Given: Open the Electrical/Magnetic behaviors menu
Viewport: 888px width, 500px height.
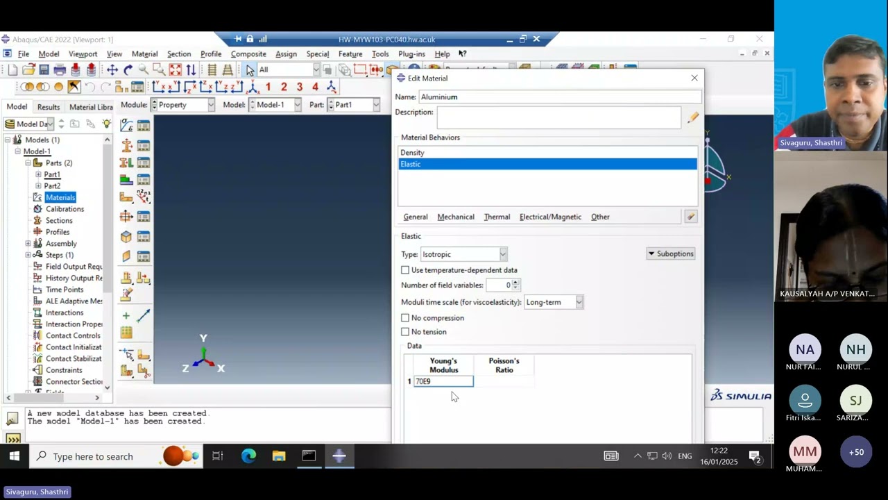Looking at the screenshot, I should [x=550, y=217].
